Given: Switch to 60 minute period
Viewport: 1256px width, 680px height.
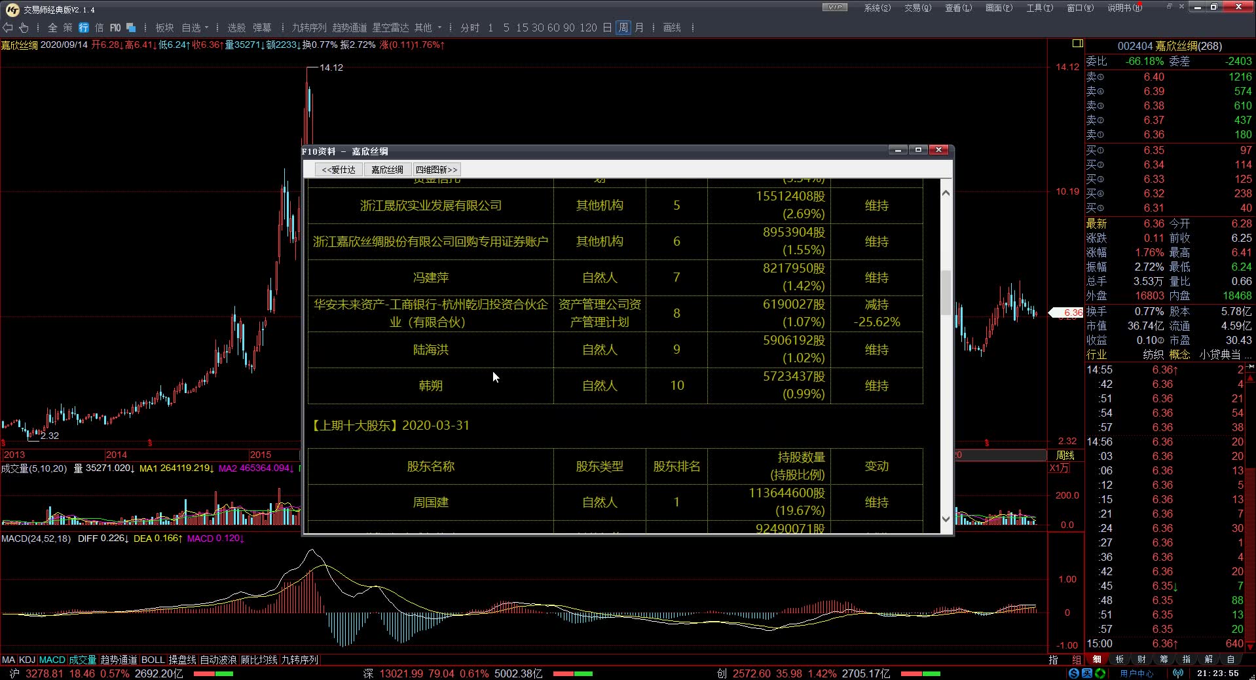Looking at the screenshot, I should (553, 28).
